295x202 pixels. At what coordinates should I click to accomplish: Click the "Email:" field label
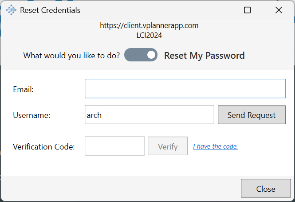click(24, 89)
